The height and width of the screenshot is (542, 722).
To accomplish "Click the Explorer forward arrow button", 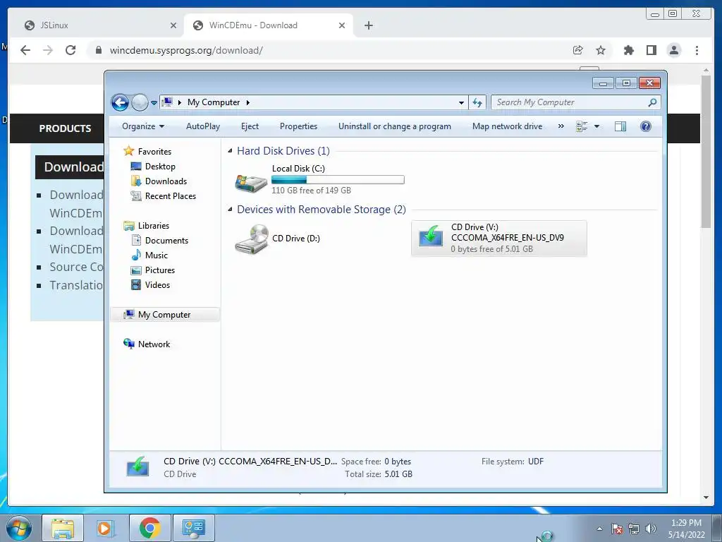I will click(x=140, y=102).
